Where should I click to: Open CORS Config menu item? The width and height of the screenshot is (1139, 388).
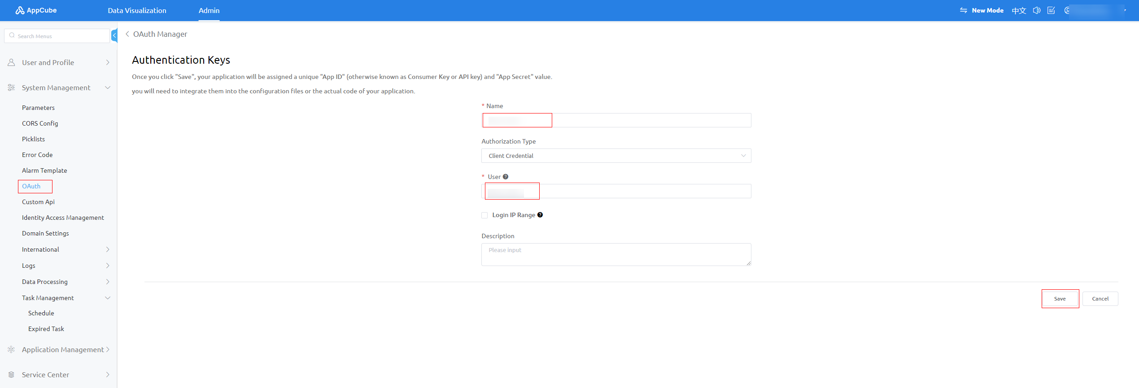pyautogui.click(x=40, y=123)
